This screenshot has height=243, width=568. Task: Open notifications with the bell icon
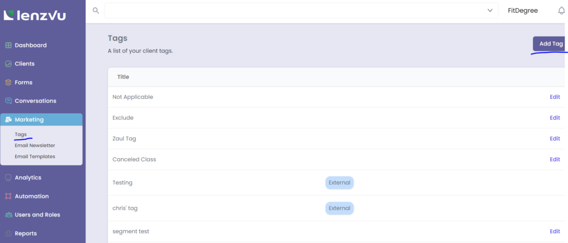click(x=561, y=11)
